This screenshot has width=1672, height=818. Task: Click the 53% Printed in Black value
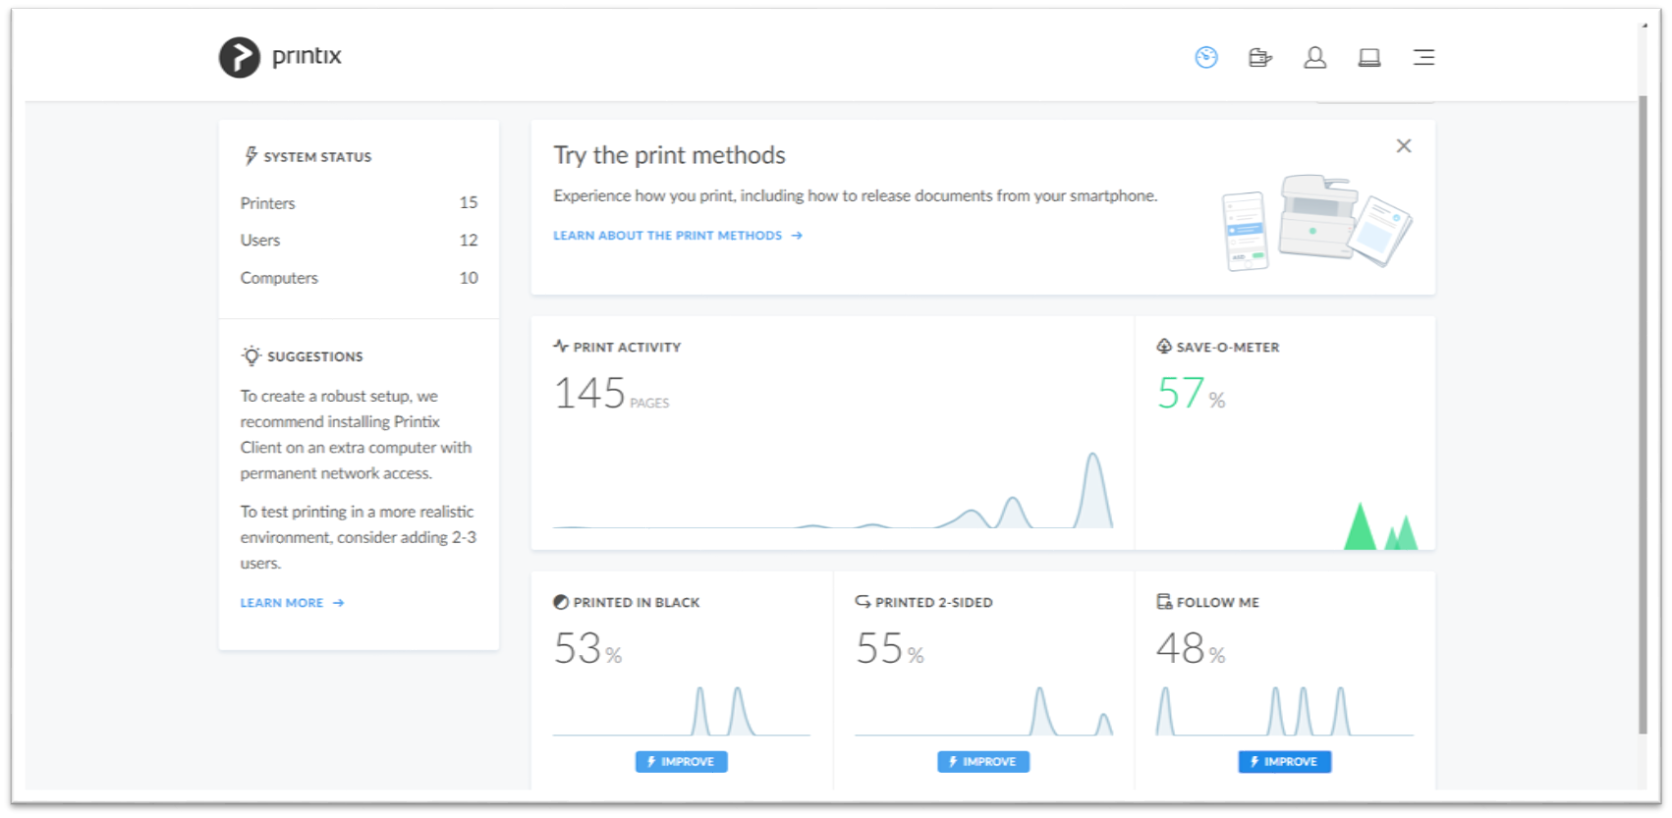(x=587, y=648)
